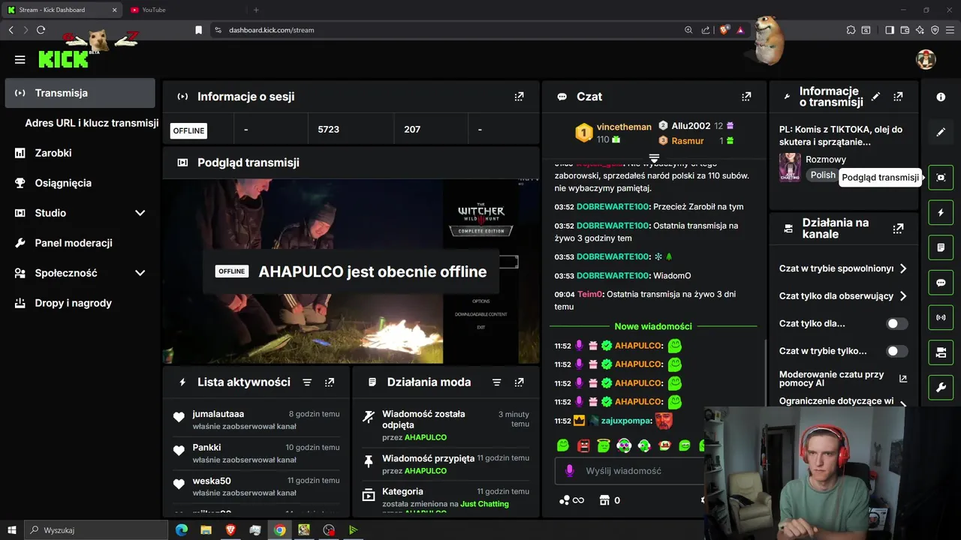Pop out the Informacje o transmisji panel

(x=898, y=97)
